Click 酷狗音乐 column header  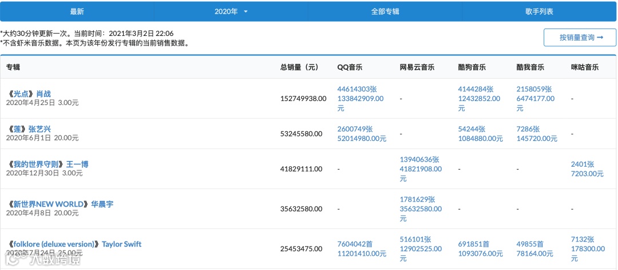pos(472,67)
